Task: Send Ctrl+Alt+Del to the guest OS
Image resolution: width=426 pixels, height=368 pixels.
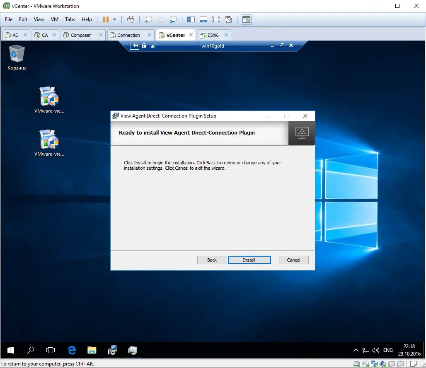Action: click(x=131, y=19)
